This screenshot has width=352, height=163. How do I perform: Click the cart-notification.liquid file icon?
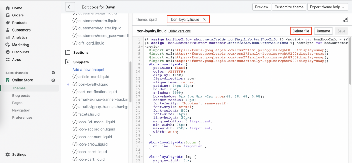[75, 92]
